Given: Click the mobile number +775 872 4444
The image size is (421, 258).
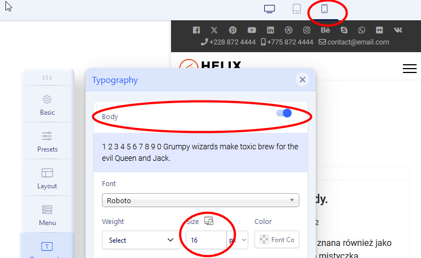Looking at the screenshot, I should (287, 42).
